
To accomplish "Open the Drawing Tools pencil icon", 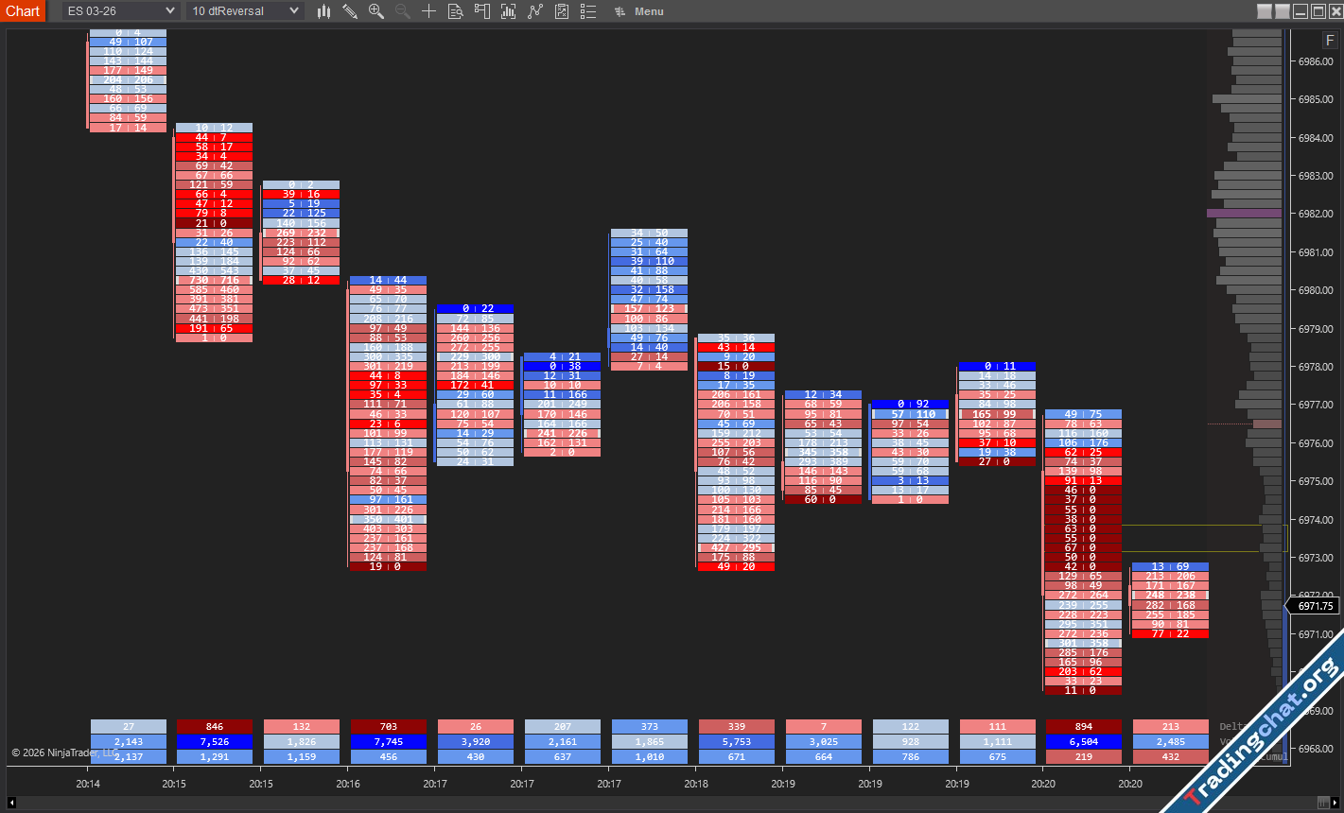I will 350,11.
